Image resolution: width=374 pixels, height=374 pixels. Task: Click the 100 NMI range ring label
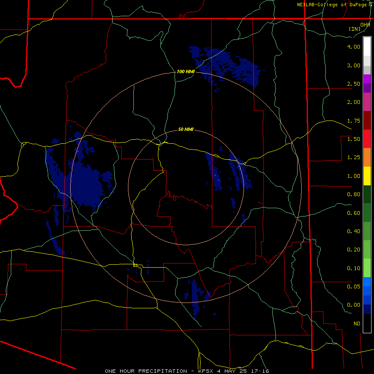tap(186, 71)
